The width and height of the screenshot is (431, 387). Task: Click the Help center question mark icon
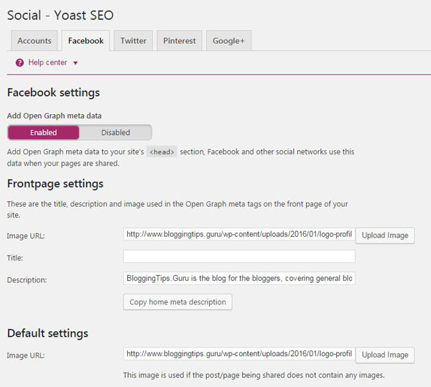pyautogui.click(x=19, y=62)
